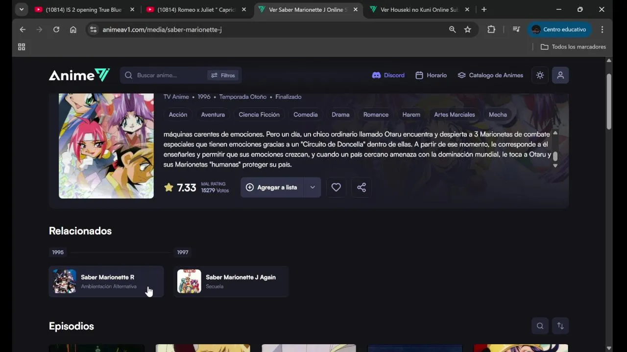This screenshot has height=352, width=627.
Task: Open Saber Marionette J Again related card
Action: (231, 282)
